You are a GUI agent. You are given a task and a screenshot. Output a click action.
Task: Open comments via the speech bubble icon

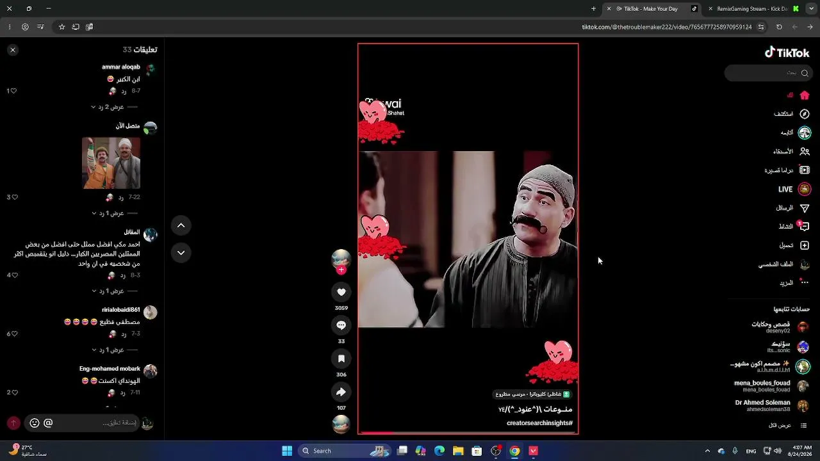(x=341, y=325)
